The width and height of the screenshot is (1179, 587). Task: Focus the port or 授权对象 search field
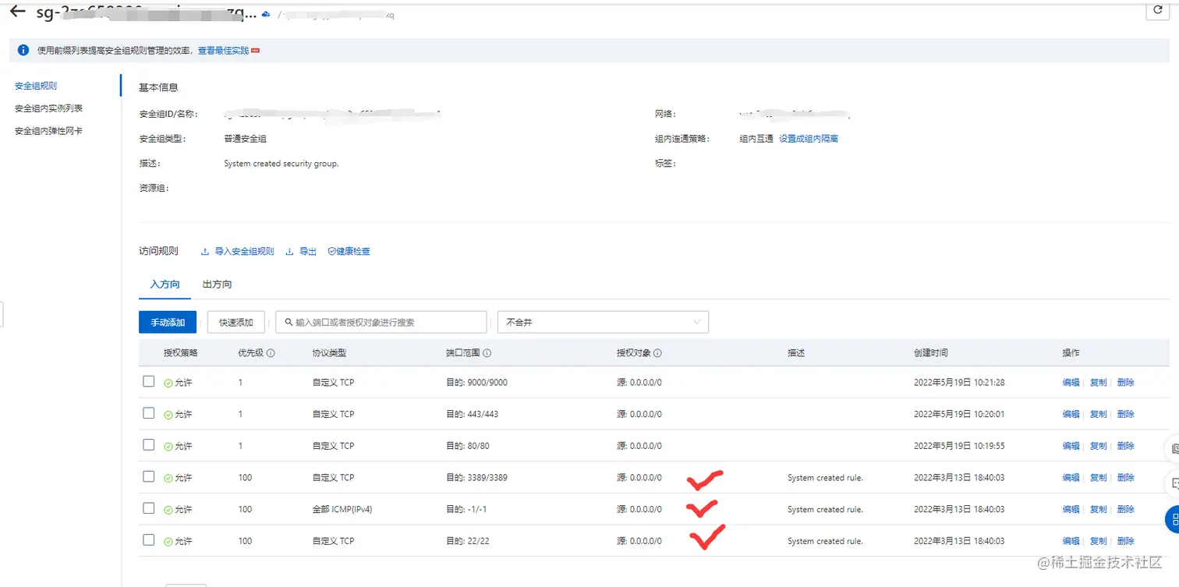coord(381,322)
